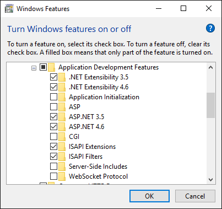Open the blue help question mark icon
The width and height of the screenshot is (222, 209).
[210, 28]
